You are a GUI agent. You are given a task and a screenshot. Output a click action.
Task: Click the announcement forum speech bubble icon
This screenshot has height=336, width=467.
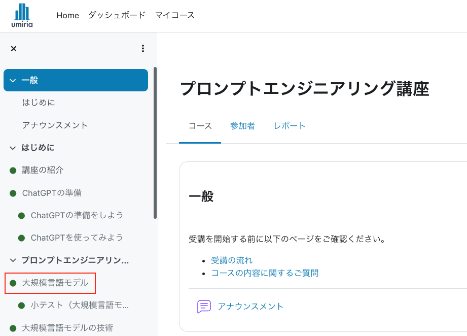(x=204, y=307)
